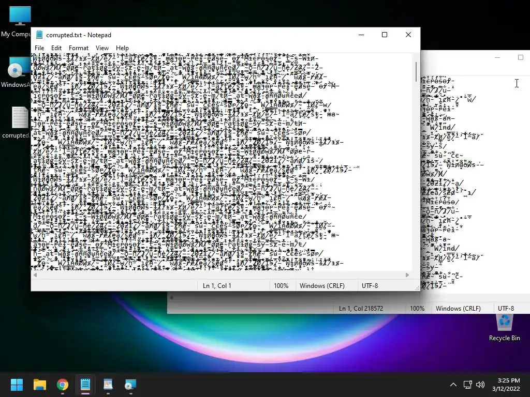The width and height of the screenshot is (530, 397).
Task: Open the clock showing 3:25 PM
Action: [x=506, y=385]
